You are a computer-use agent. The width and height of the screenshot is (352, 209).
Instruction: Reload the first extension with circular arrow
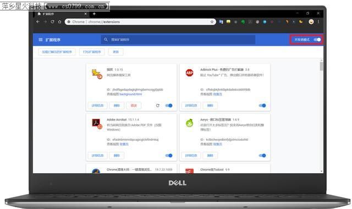click(x=158, y=106)
